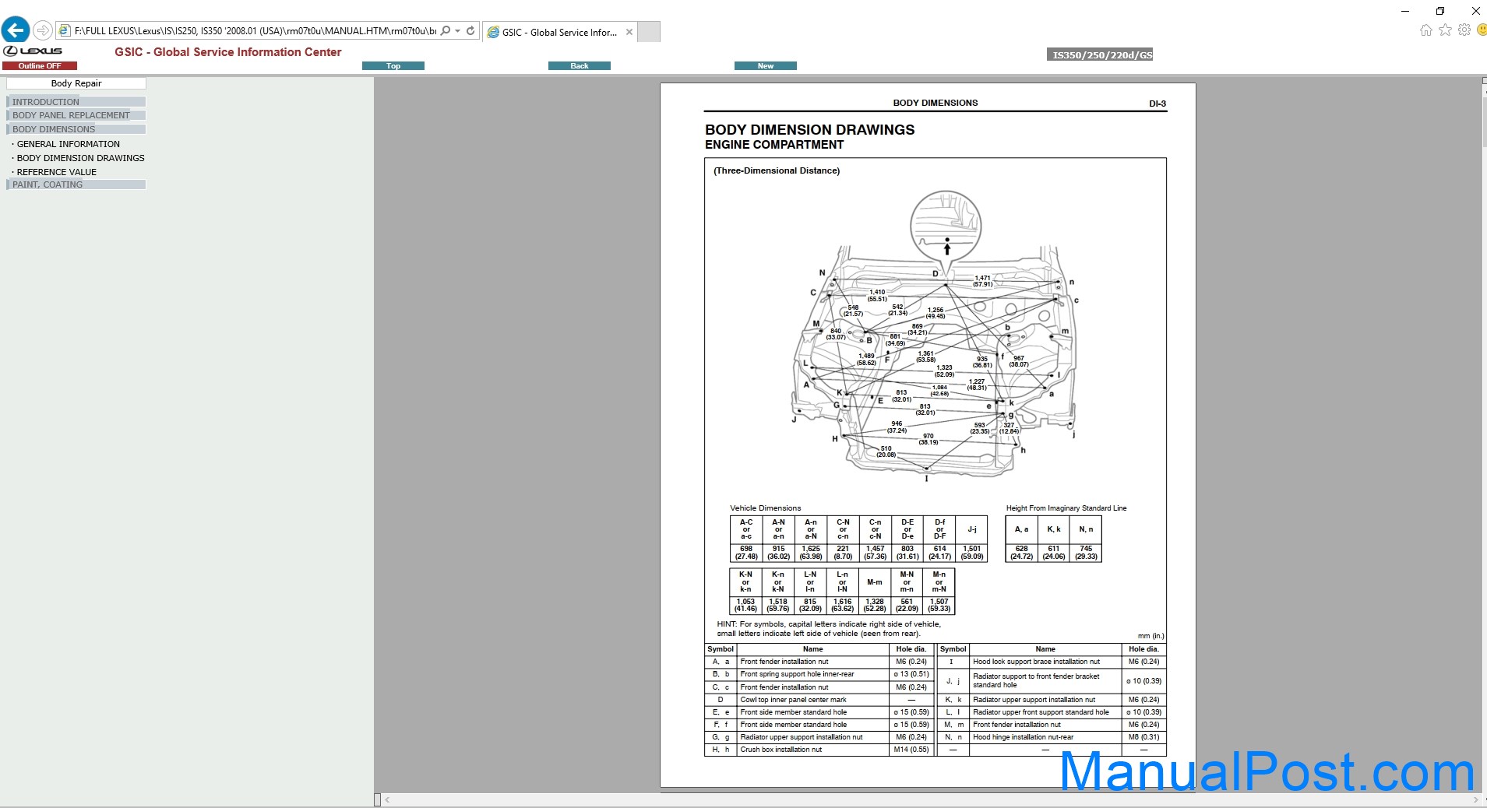This screenshot has height=808, width=1487.
Task: Expand the INTRODUCTION section
Action: point(76,102)
